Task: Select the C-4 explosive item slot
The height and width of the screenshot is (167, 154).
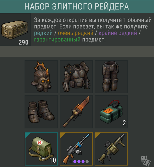Action: coord(111,112)
